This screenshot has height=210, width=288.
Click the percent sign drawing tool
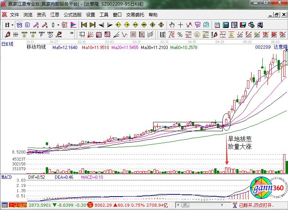[180, 35]
